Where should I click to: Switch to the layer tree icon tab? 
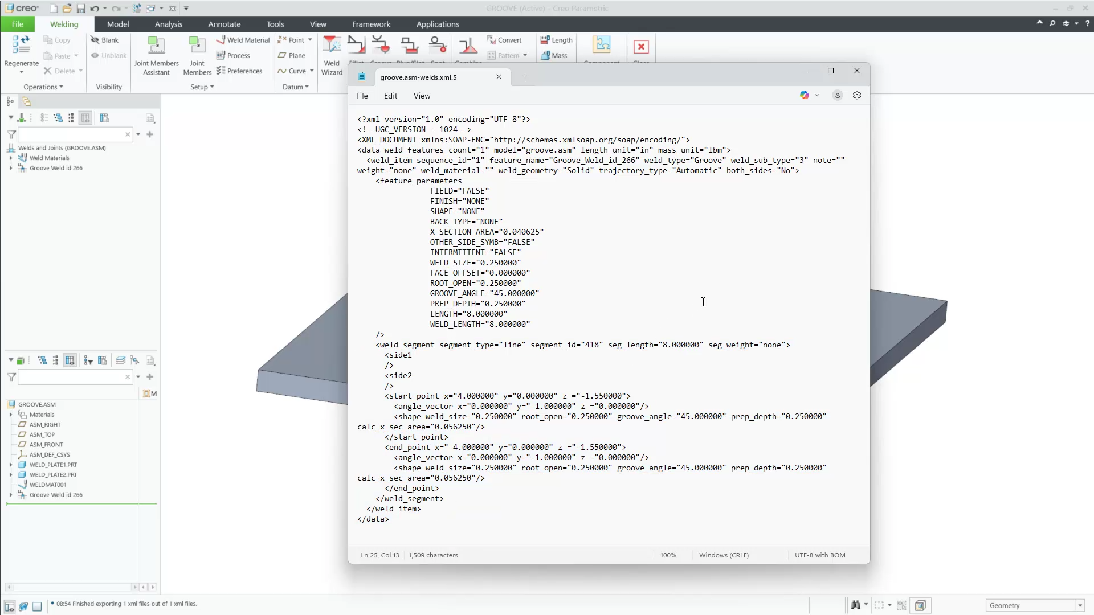point(26,101)
